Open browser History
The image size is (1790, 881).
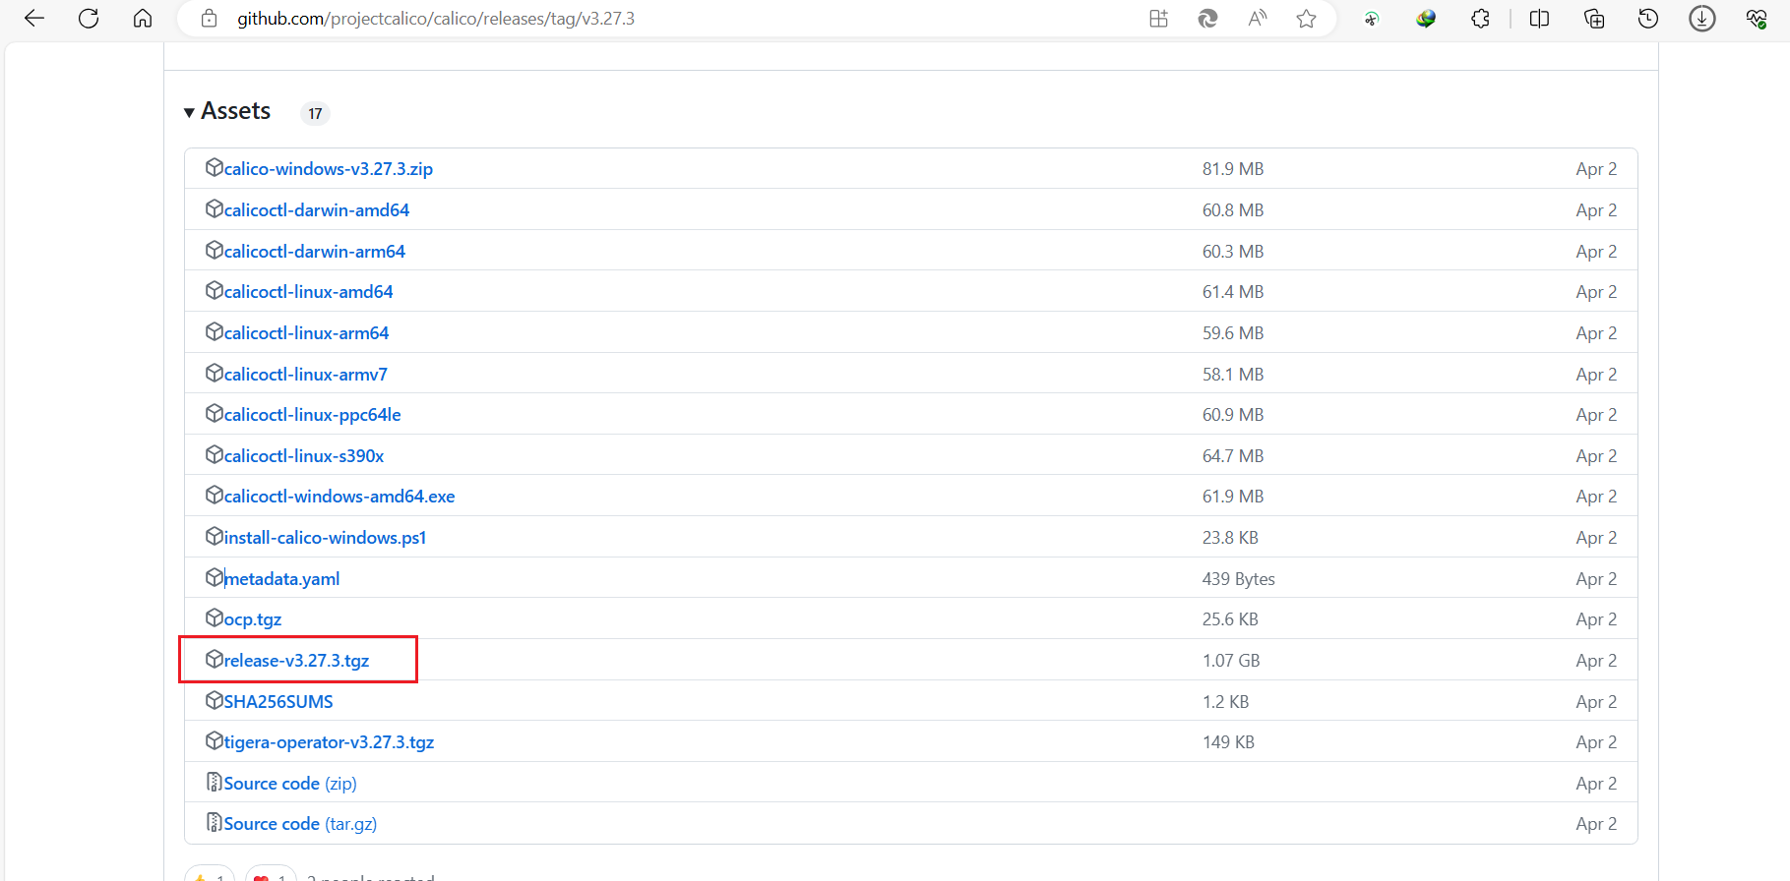(x=1648, y=19)
